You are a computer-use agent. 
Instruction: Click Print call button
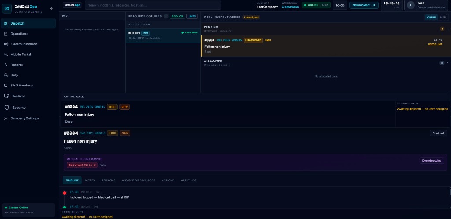pos(439,133)
